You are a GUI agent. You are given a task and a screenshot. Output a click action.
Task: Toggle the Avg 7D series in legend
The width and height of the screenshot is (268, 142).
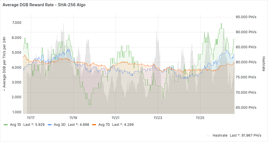[104, 125]
